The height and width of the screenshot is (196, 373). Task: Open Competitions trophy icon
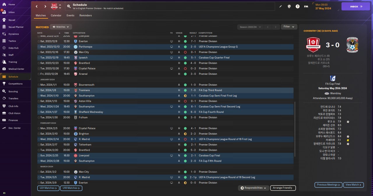click(x=4, y=84)
